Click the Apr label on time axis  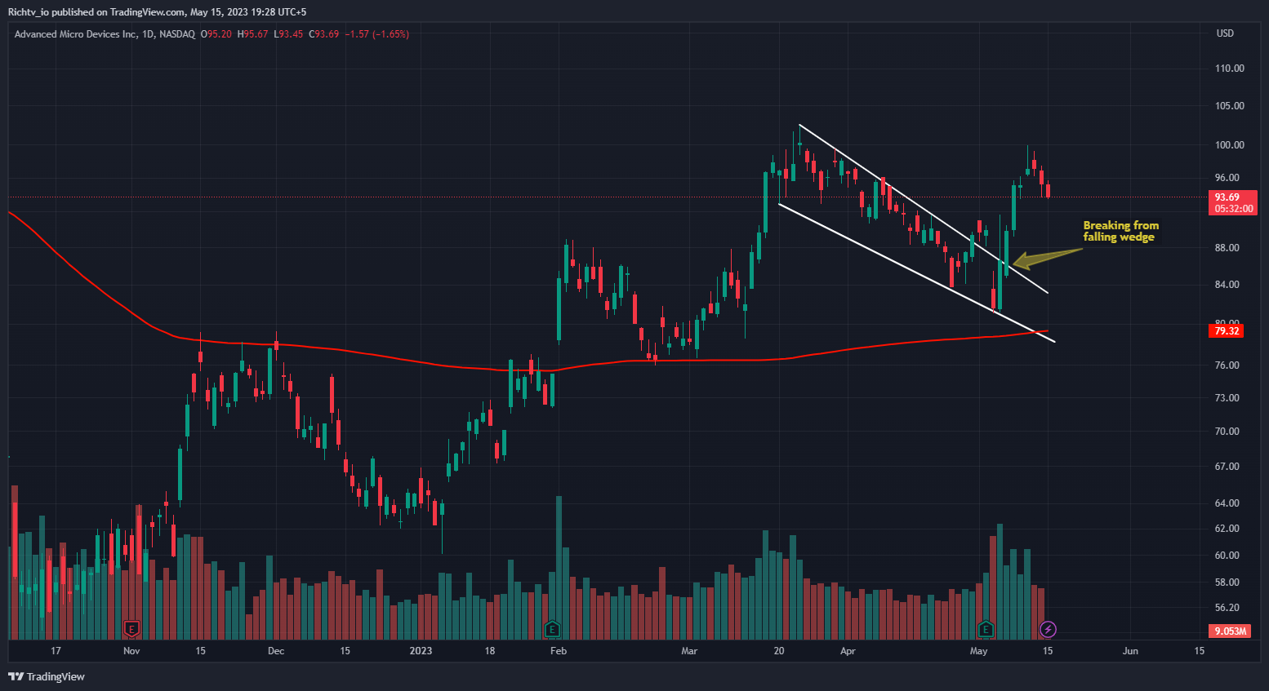tap(848, 651)
